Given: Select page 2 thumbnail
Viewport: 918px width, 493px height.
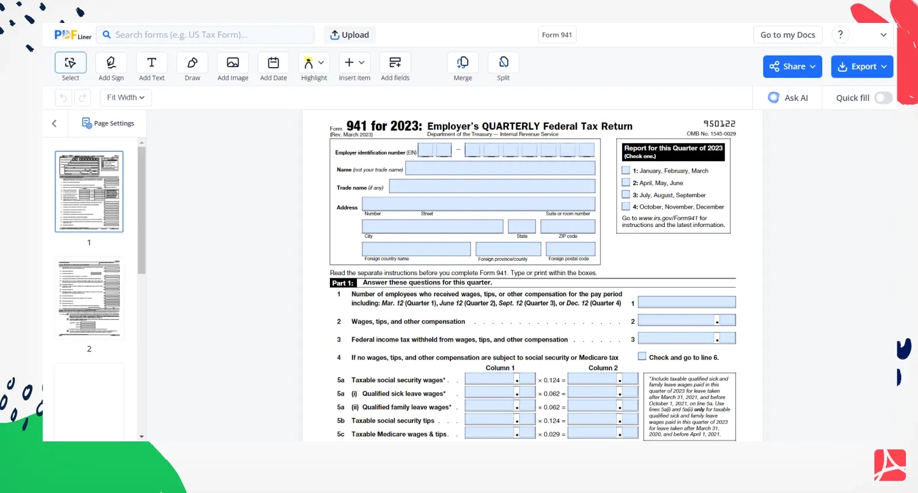Looking at the screenshot, I should click(x=89, y=298).
